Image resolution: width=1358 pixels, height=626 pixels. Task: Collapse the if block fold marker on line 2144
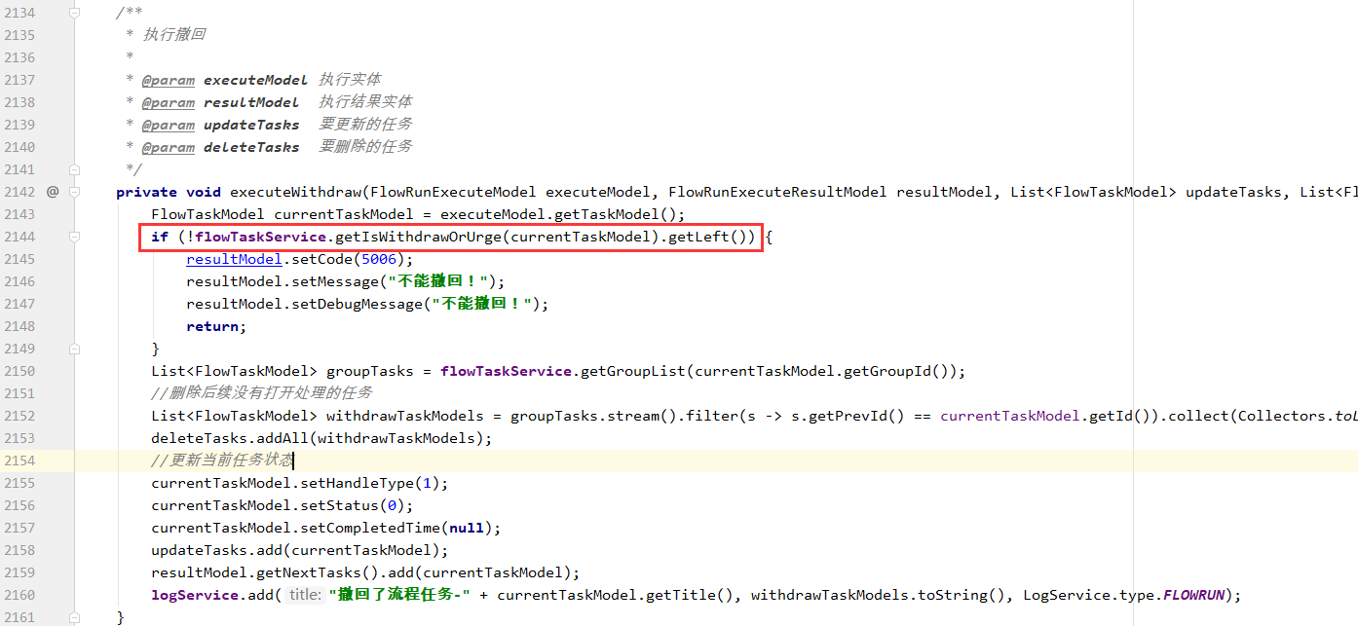(x=75, y=237)
